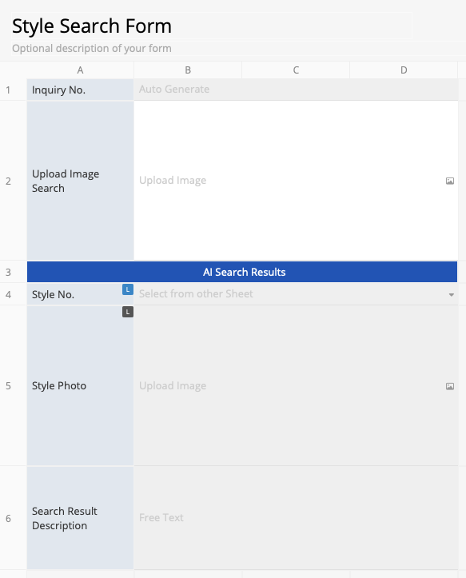
Task: Click the AI Search Results section banner
Action: (242, 272)
